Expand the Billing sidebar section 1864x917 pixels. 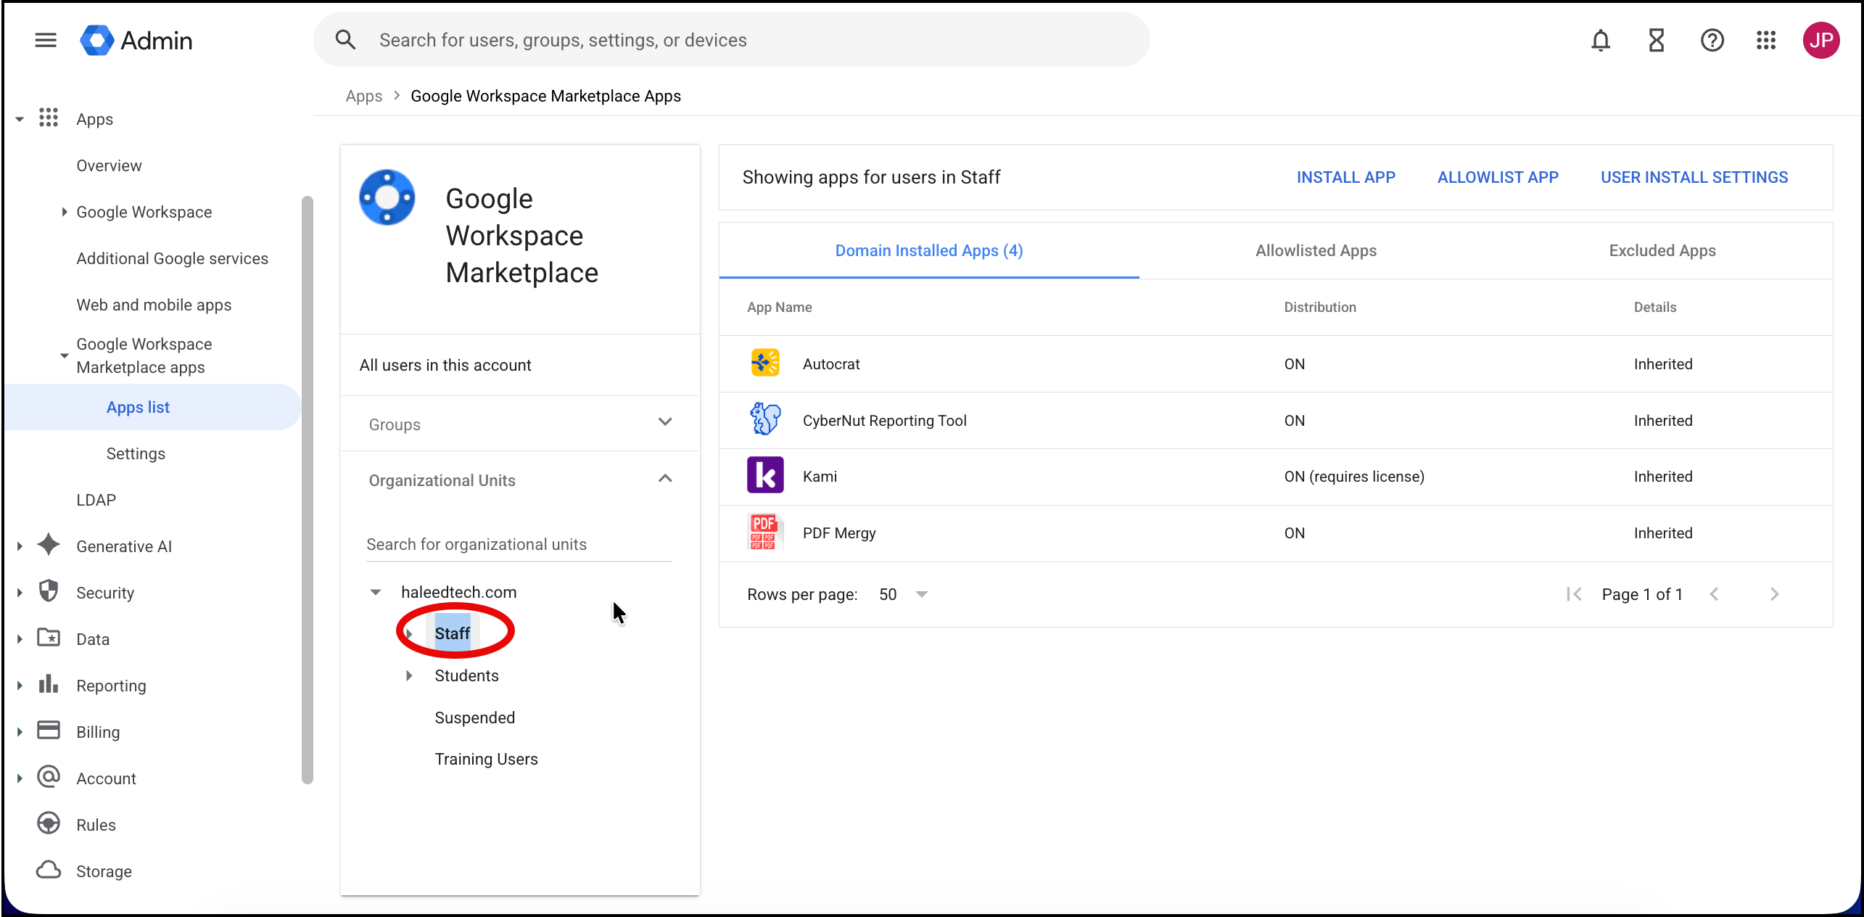click(20, 732)
